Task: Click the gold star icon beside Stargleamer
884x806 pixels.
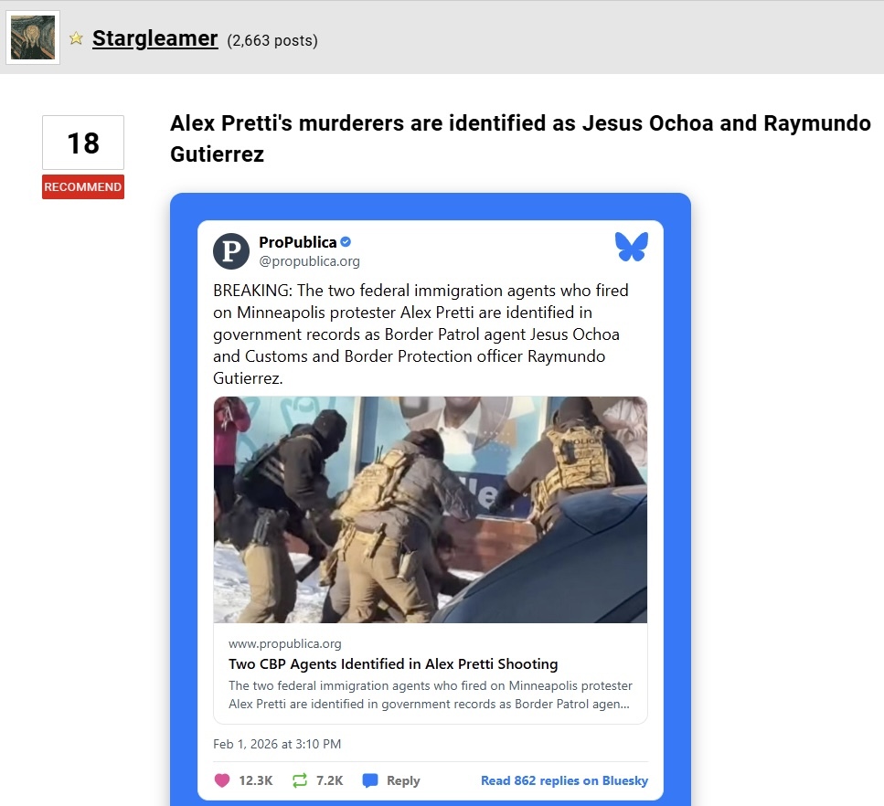Action: point(76,38)
